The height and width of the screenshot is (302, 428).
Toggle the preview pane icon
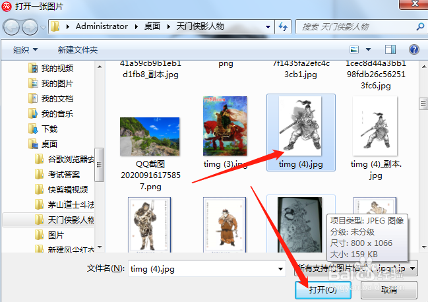pos(390,49)
